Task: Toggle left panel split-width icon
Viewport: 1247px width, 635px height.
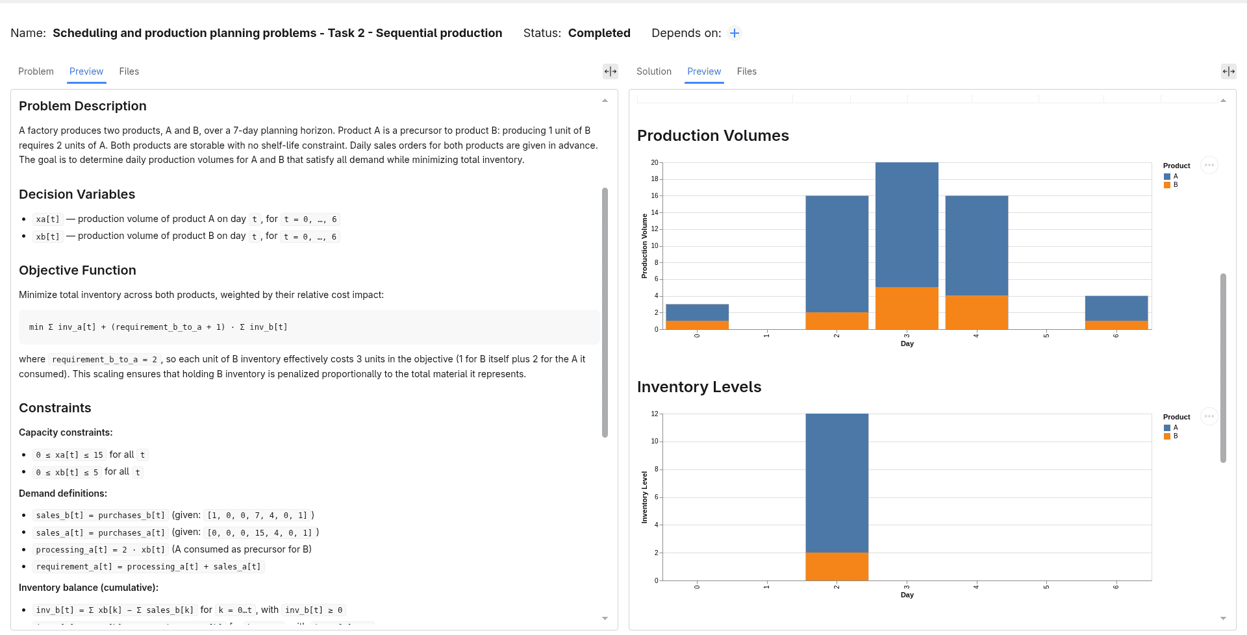Action: point(611,71)
